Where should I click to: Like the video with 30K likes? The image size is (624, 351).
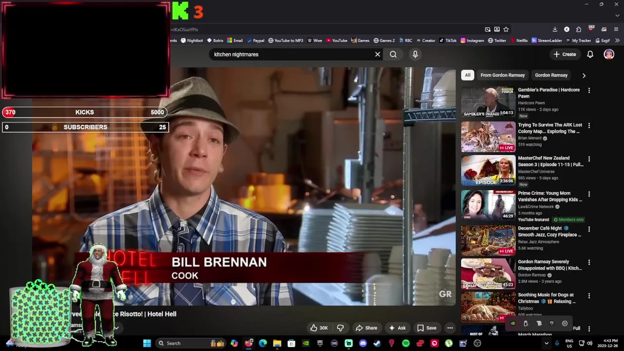[x=319, y=328]
